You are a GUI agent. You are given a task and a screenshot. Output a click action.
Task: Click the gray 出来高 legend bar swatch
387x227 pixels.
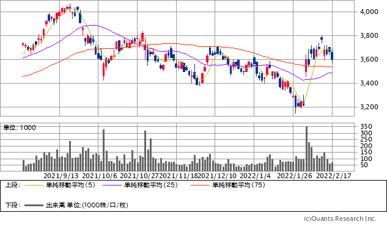pyautogui.click(x=34, y=205)
